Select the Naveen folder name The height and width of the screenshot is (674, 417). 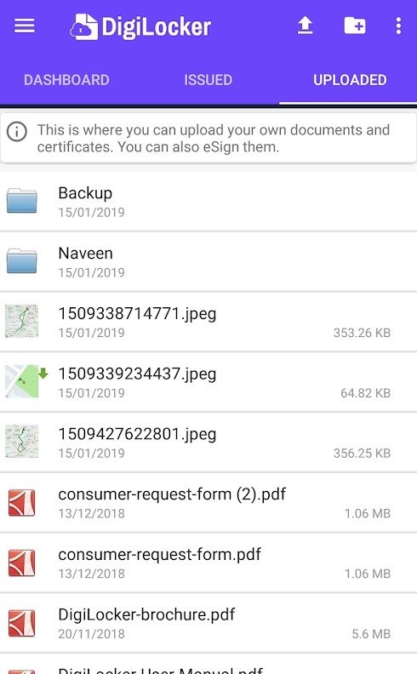(86, 254)
